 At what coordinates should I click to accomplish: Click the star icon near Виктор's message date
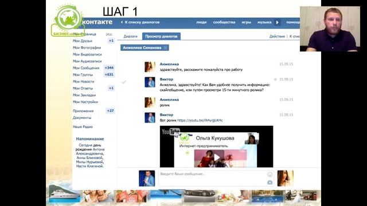point(275,80)
